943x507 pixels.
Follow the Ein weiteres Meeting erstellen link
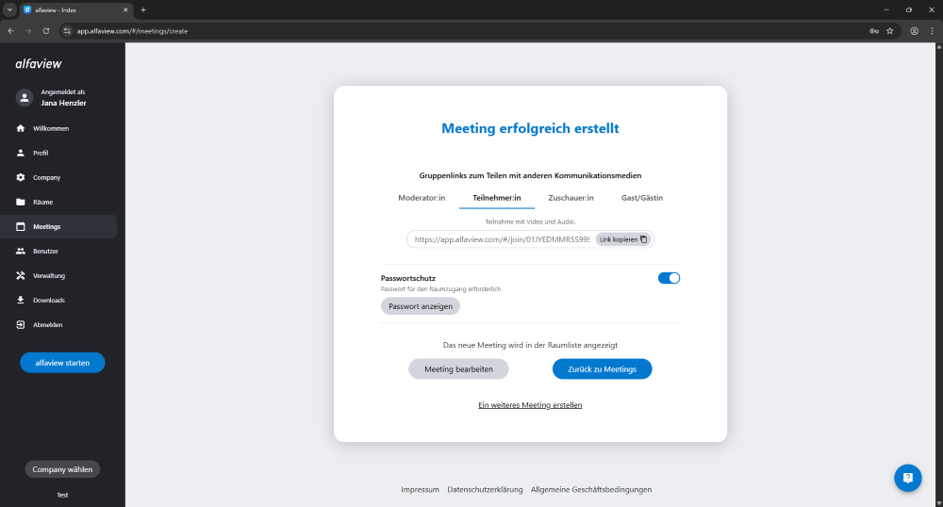pos(530,405)
